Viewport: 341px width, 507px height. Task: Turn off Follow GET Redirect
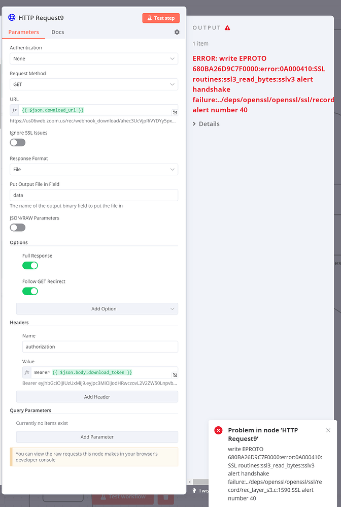click(x=30, y=291)
